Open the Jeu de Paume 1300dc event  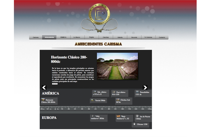143,118
